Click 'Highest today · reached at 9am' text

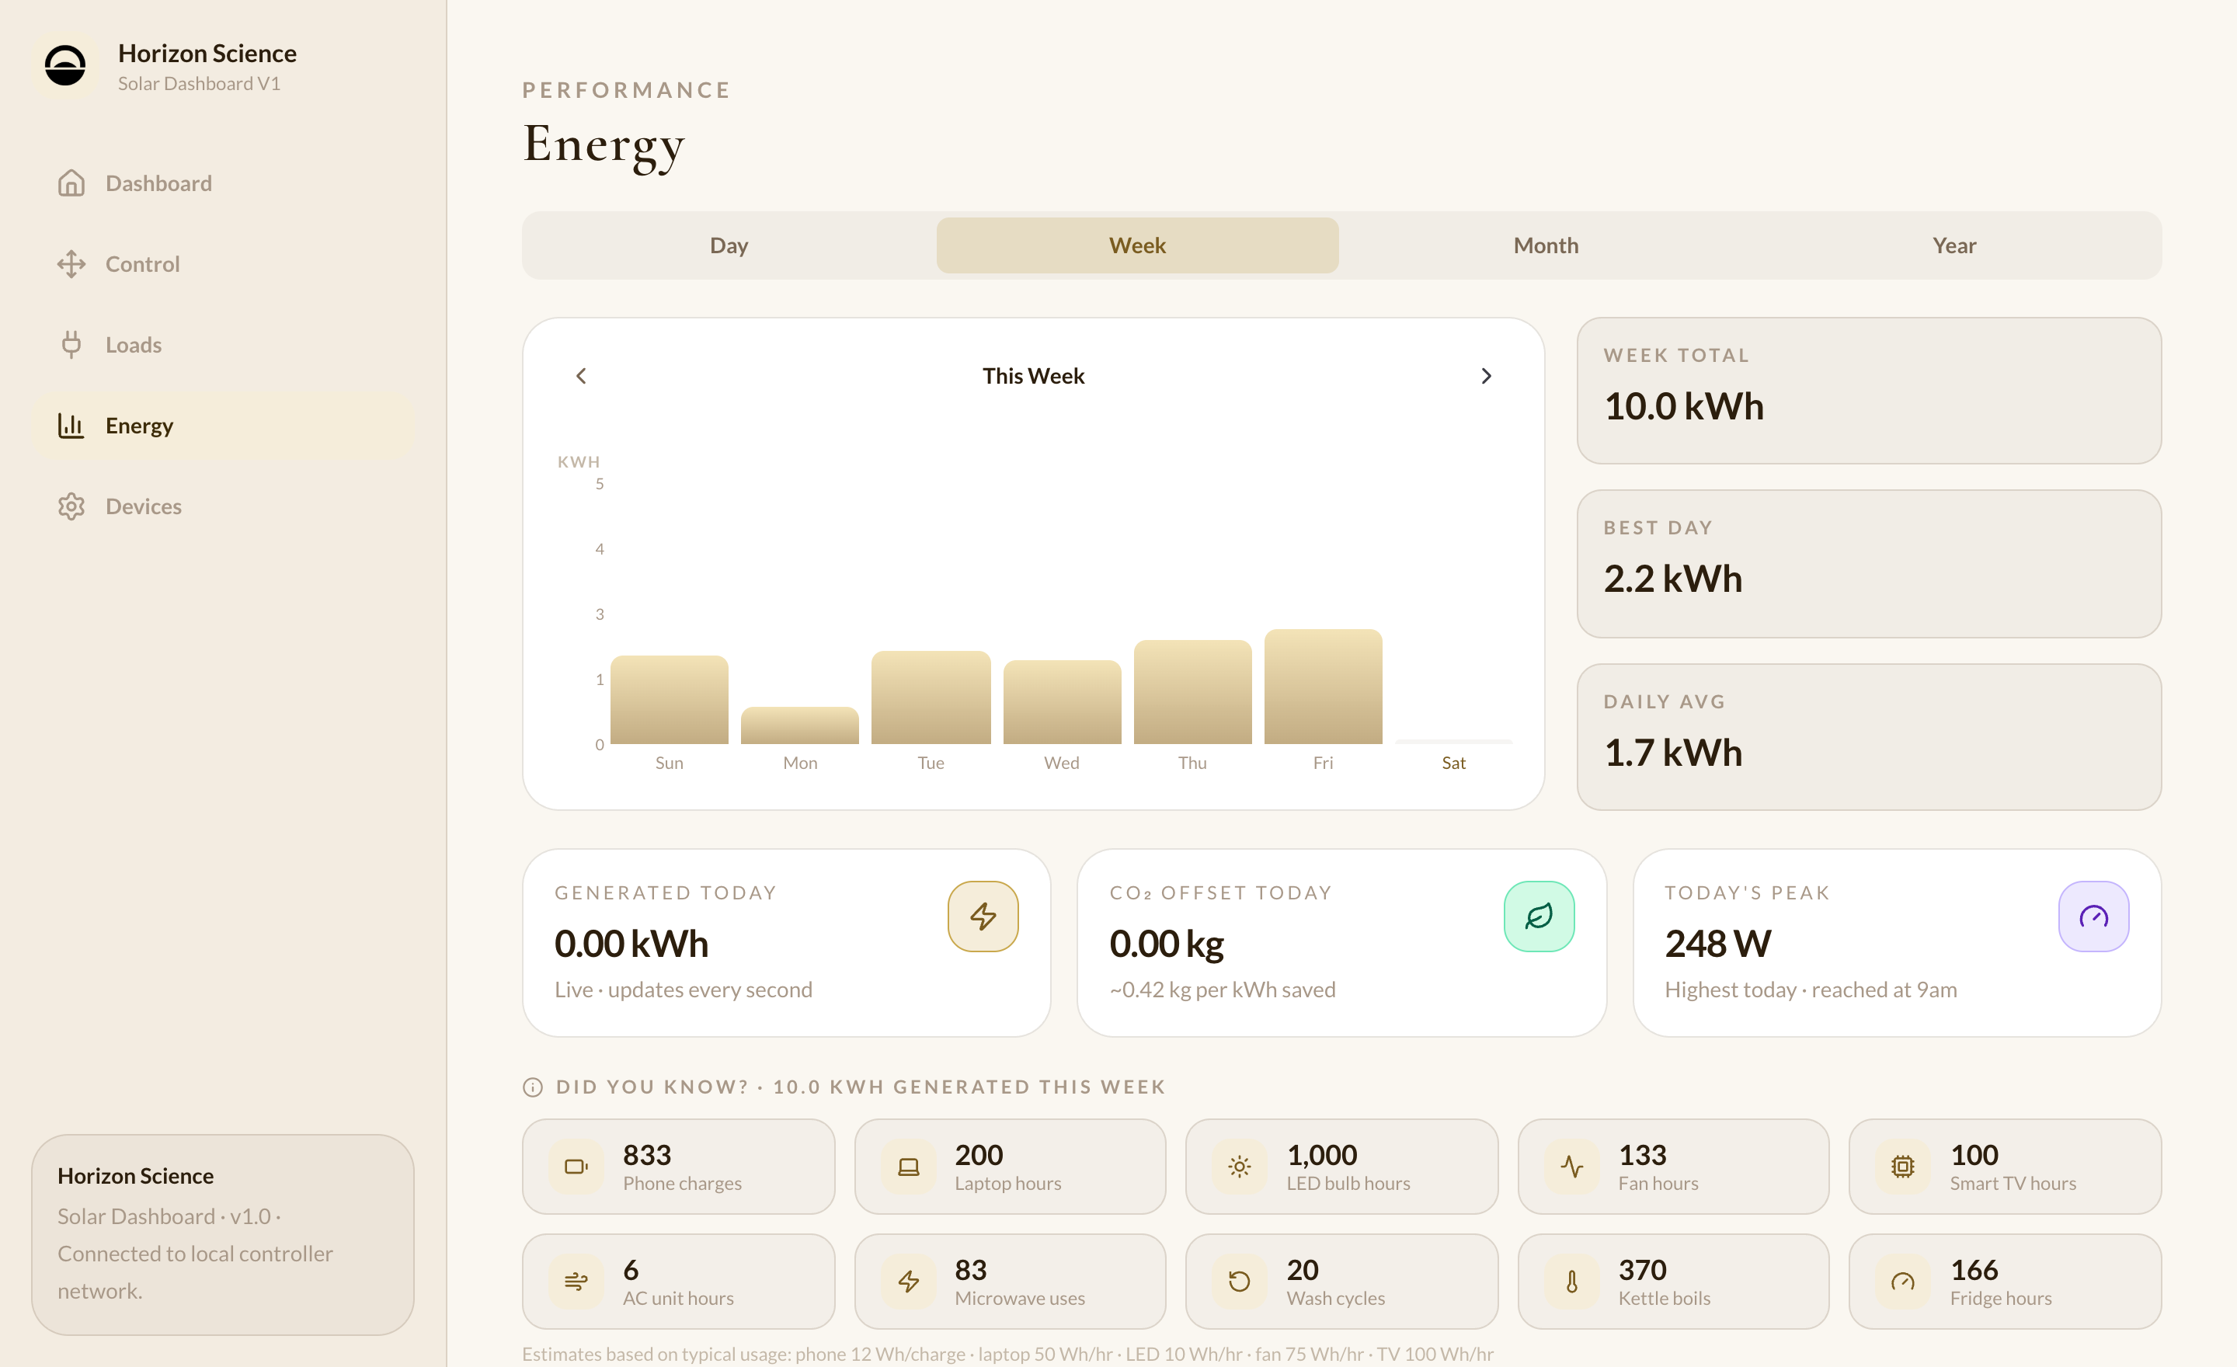[x=1811, y=990]
